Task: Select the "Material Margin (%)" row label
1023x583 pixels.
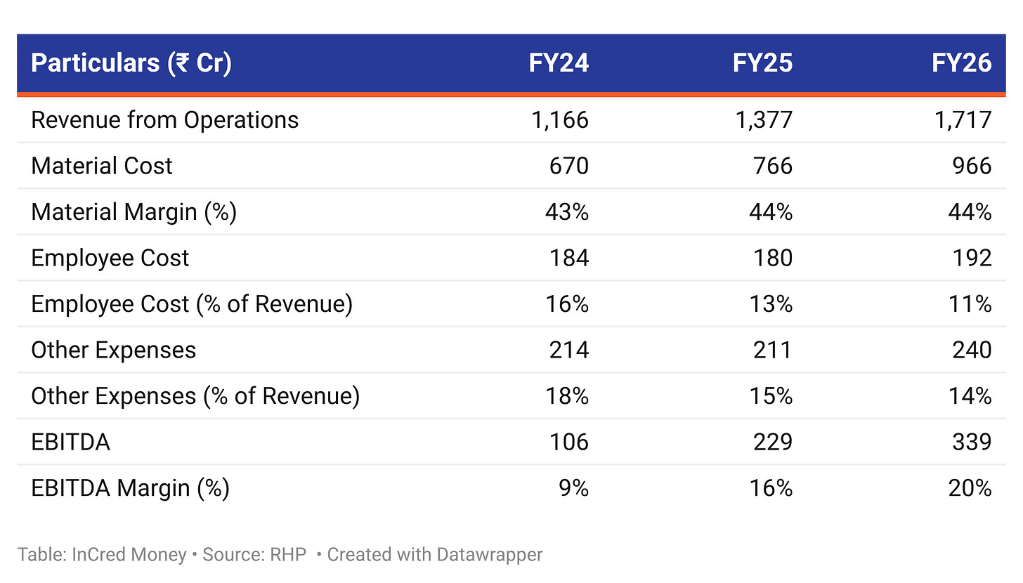Action: click(x=134, y=212)
